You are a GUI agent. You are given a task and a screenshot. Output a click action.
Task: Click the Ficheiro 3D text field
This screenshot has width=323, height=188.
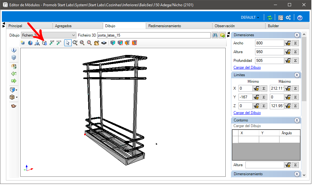154,35
